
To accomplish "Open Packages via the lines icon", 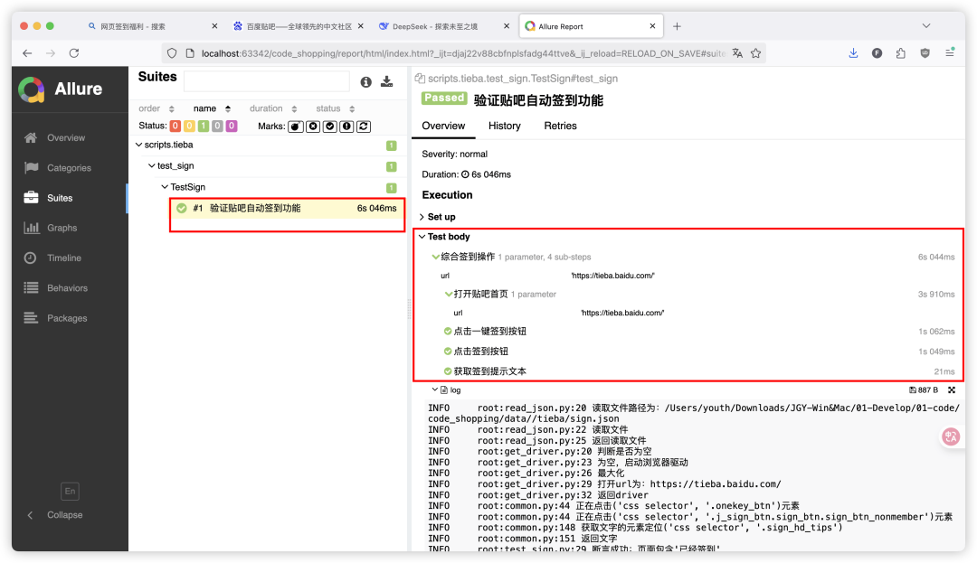I will (x=31, y=318).
